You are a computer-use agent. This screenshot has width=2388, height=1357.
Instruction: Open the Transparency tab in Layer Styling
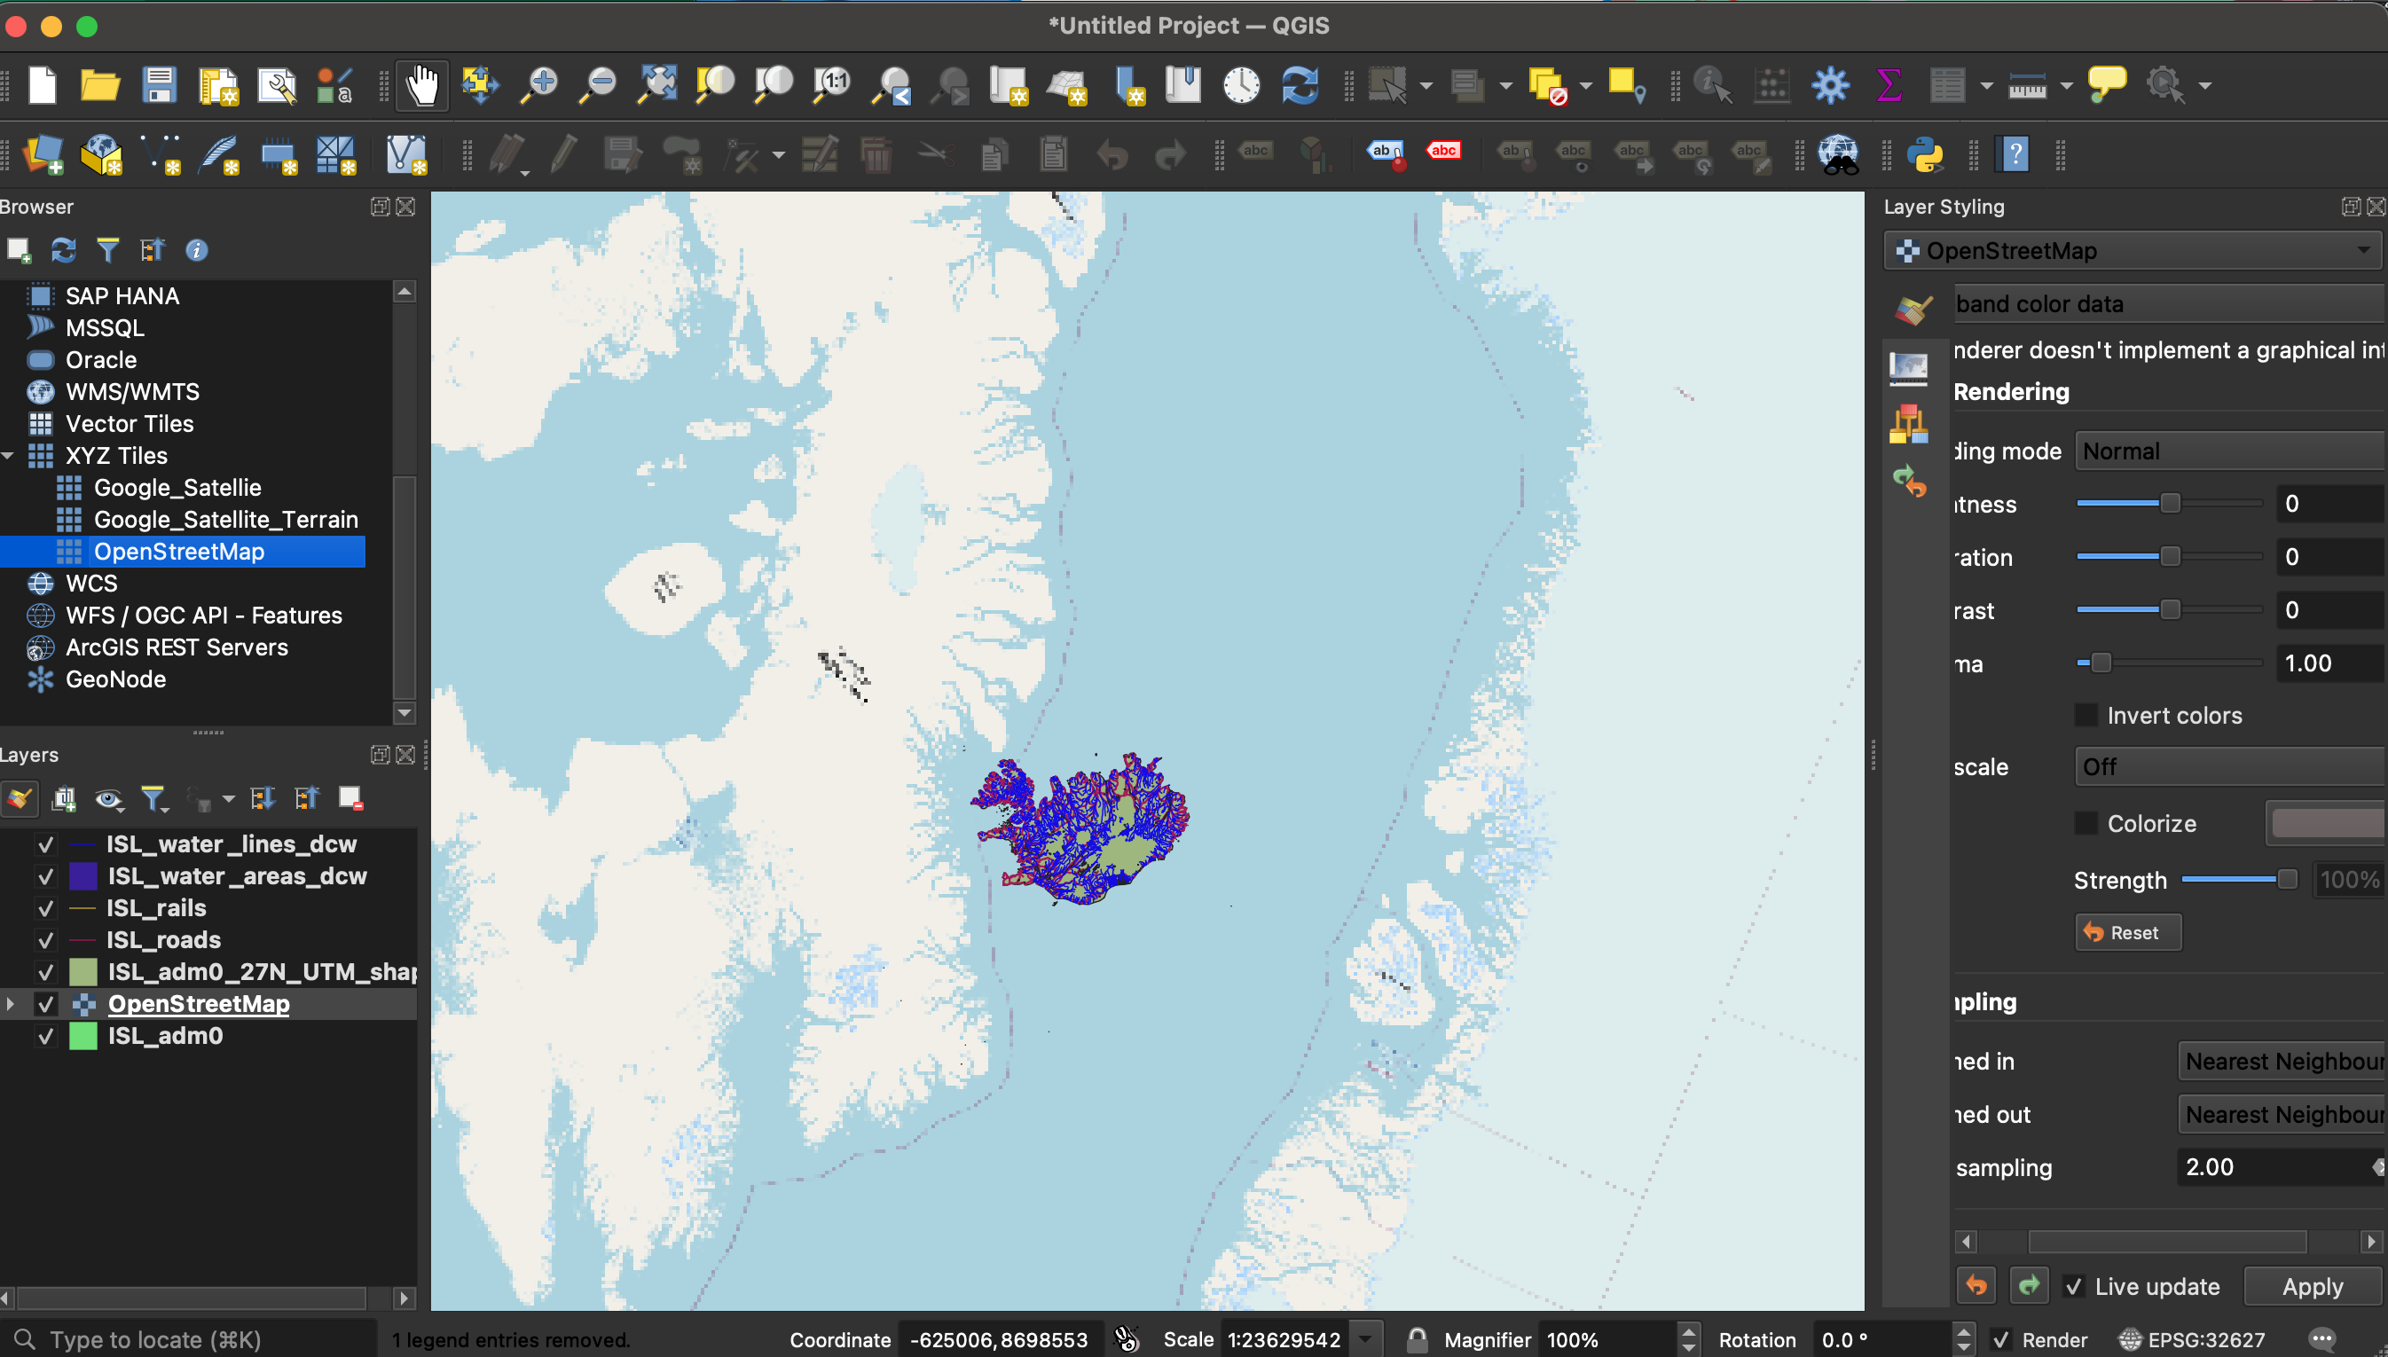tap(1908, 369)
